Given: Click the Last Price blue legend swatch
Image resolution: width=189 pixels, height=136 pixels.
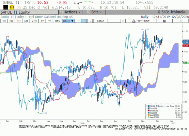Looking at the screenshot, I should pos(148,106).
